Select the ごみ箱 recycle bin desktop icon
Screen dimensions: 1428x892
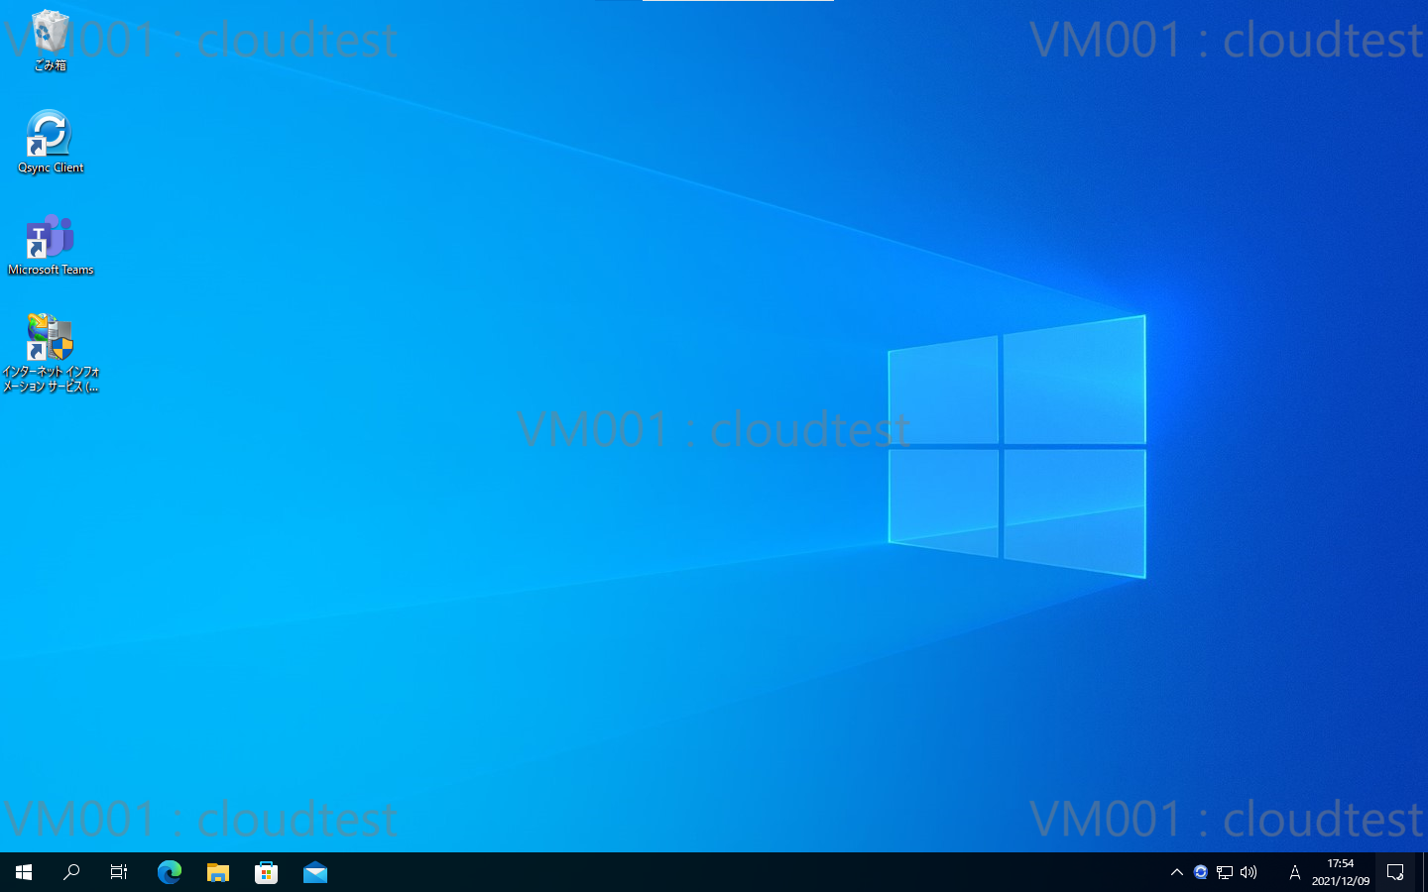[50, 40]
